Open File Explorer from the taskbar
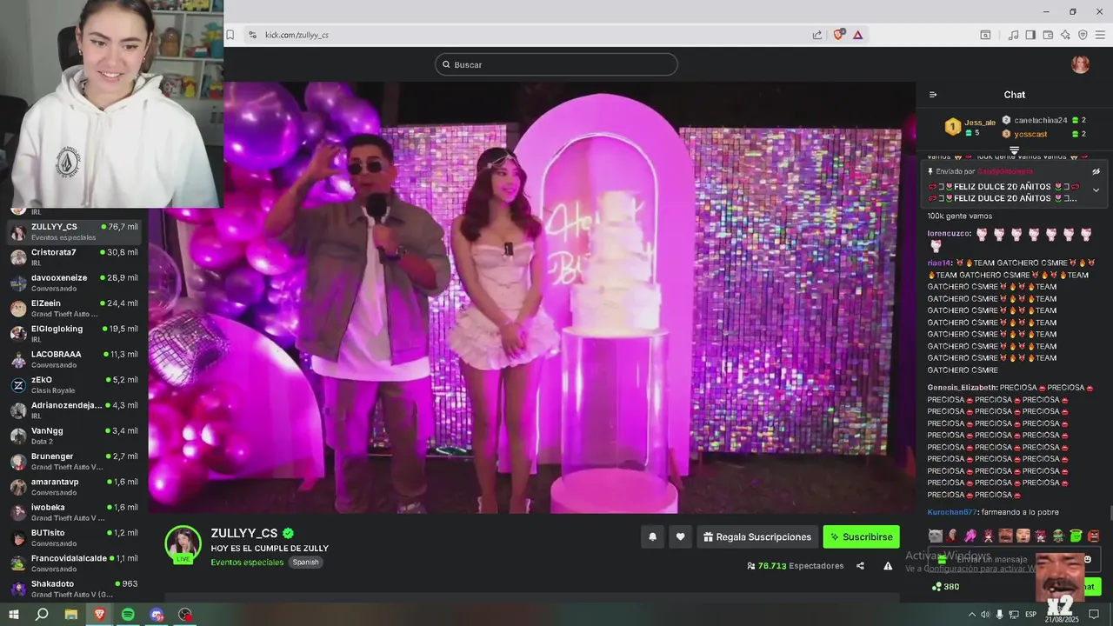This screenshot has width=1113, height=626. (70, 614)
